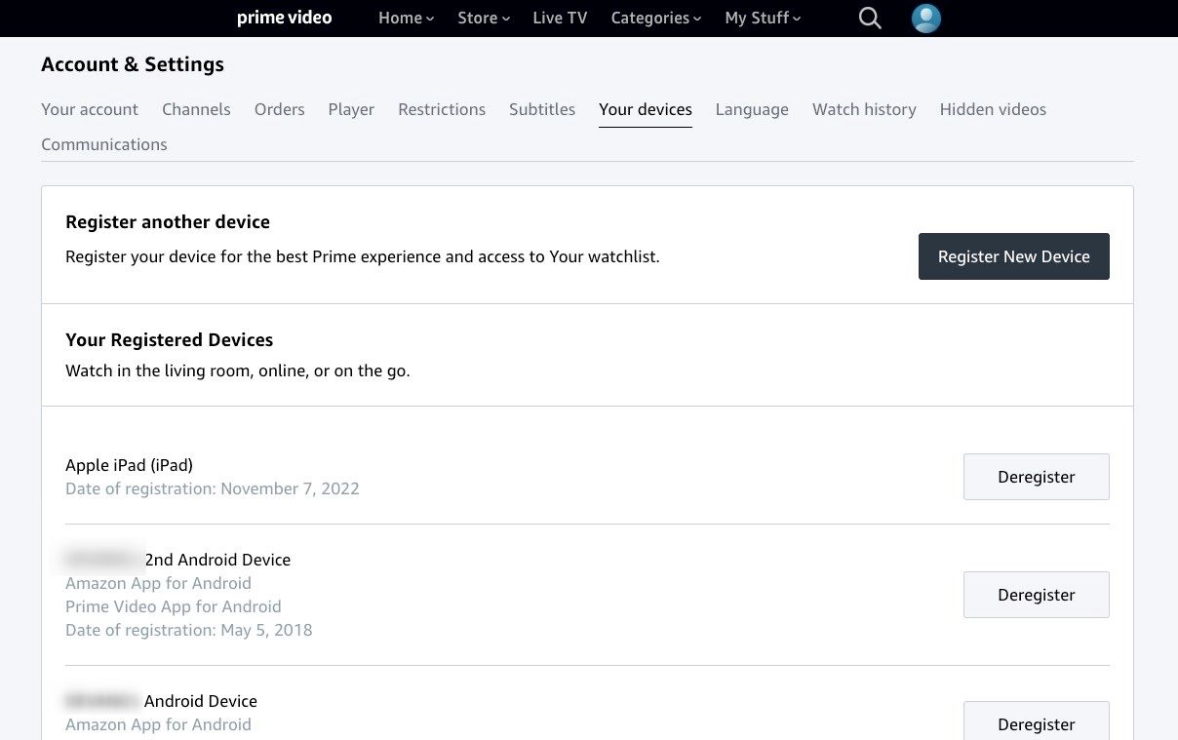The width and height of the screenshot is (1178, 740).
Task: Open the Language settings tab
Action: (x=752, y=109)
